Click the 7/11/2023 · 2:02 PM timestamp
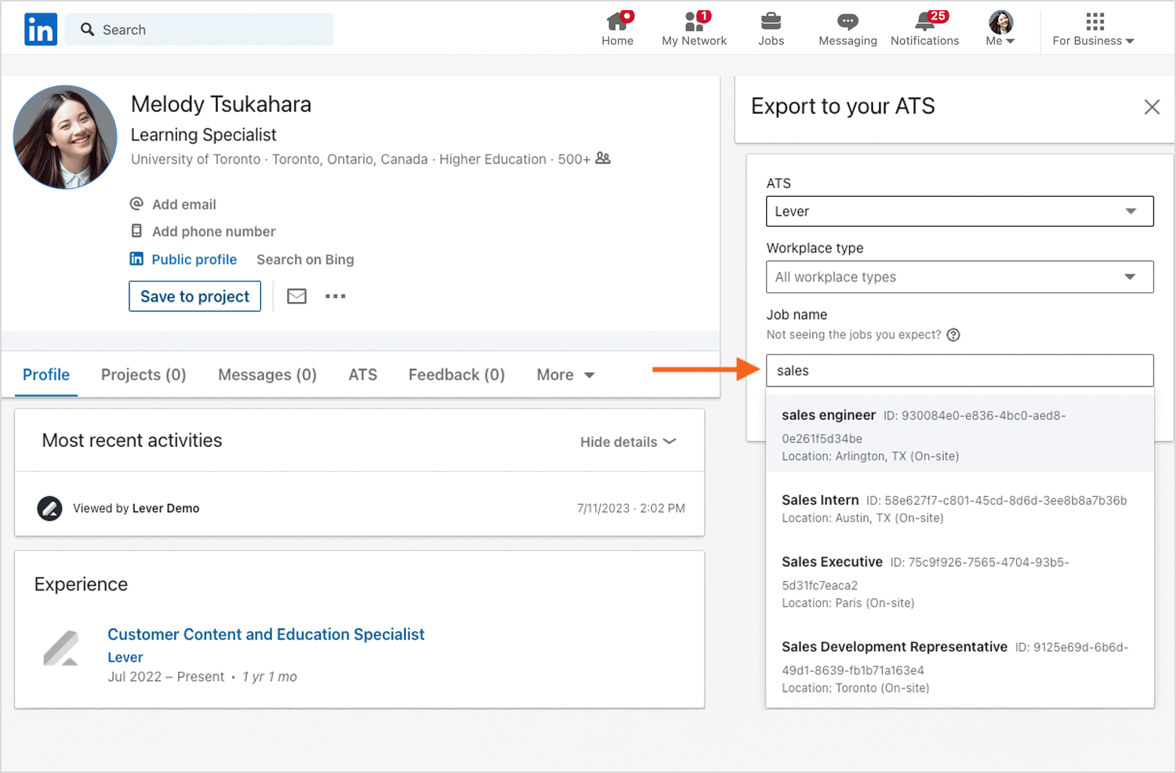This screenshot has width=1176, height=773. pyautogui.click(x=631, y=508)
